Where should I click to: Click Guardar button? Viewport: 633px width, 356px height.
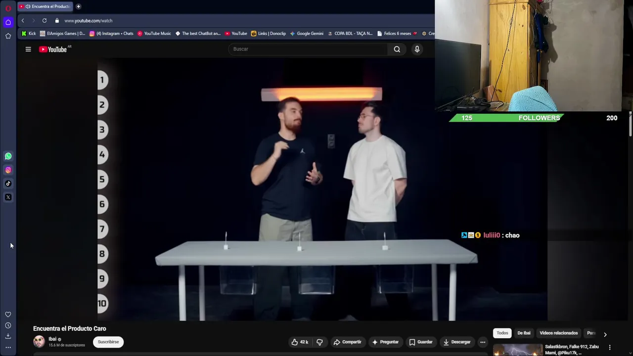[x=421, y=342]
